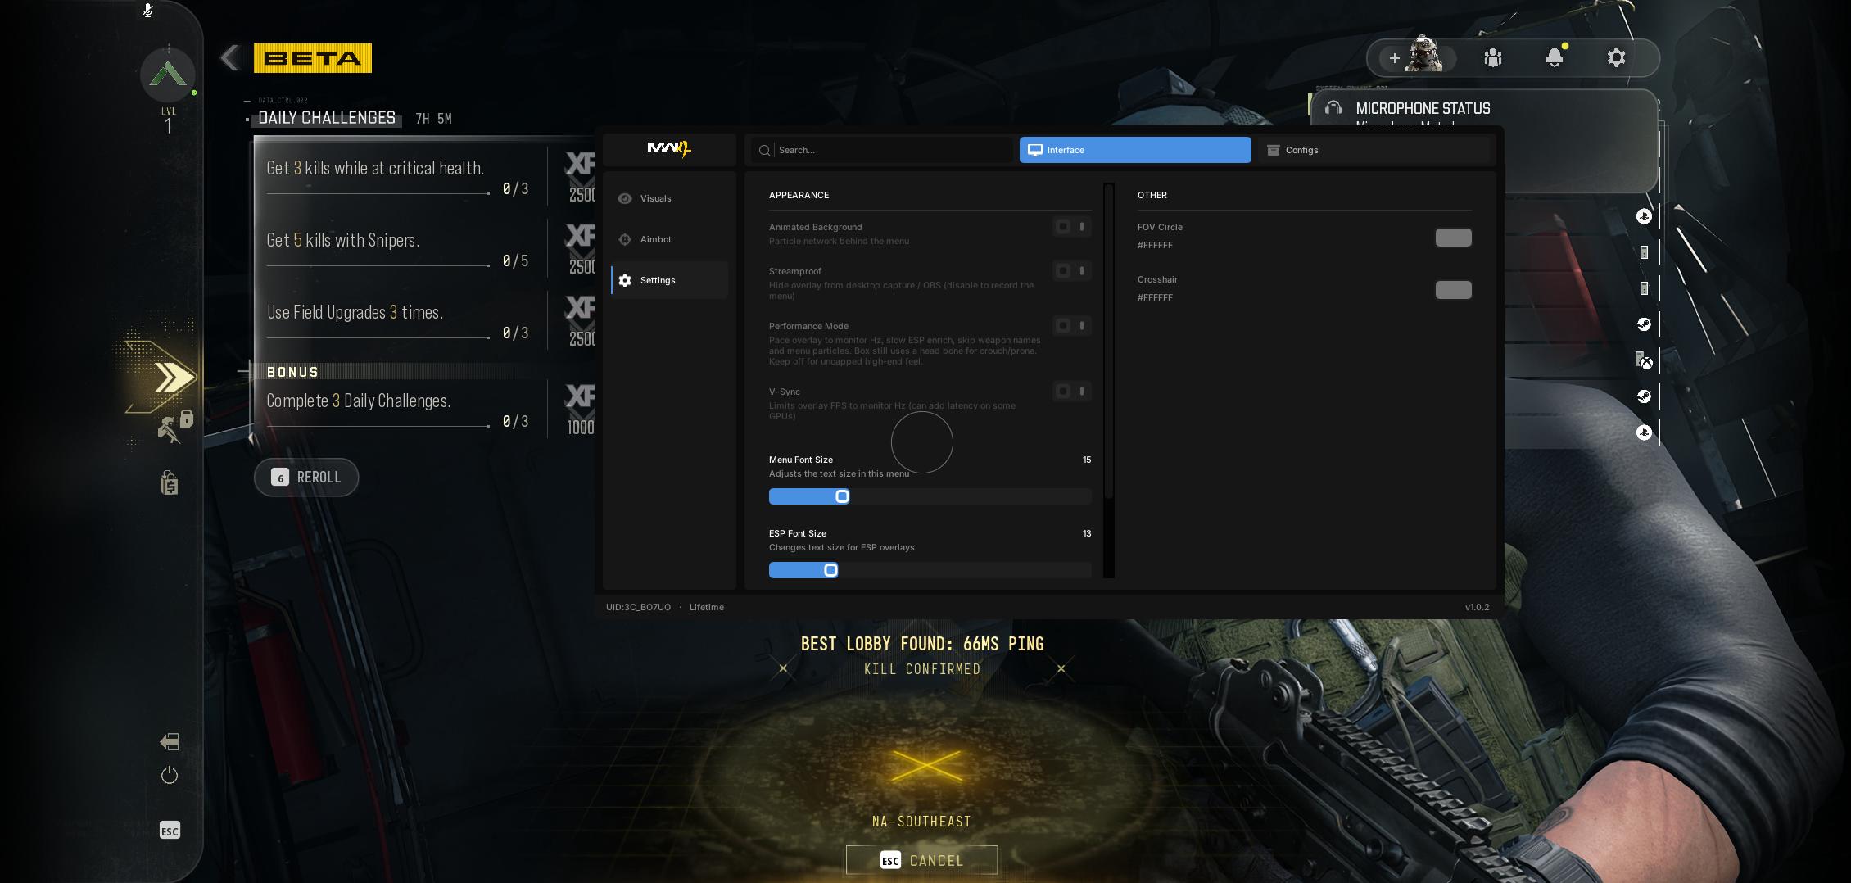The width and height of the screenshot is (1851, 883).
Task: Reroll the daily challenges
Action: [x=306, y=478]
